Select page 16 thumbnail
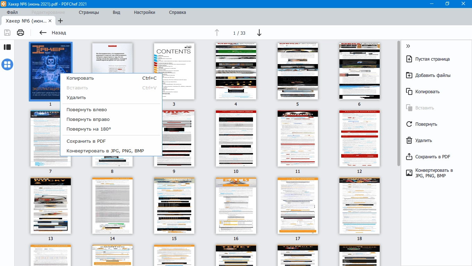 point(236,206)
